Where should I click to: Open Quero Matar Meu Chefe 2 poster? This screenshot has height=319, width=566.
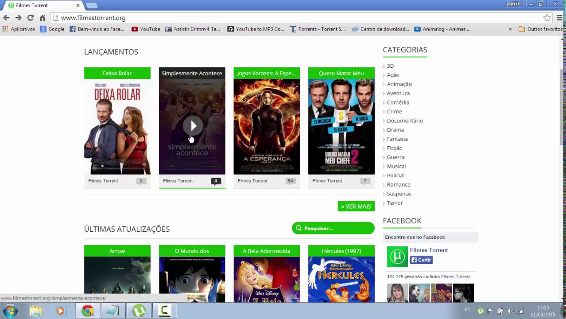click(x=341, y=127)
